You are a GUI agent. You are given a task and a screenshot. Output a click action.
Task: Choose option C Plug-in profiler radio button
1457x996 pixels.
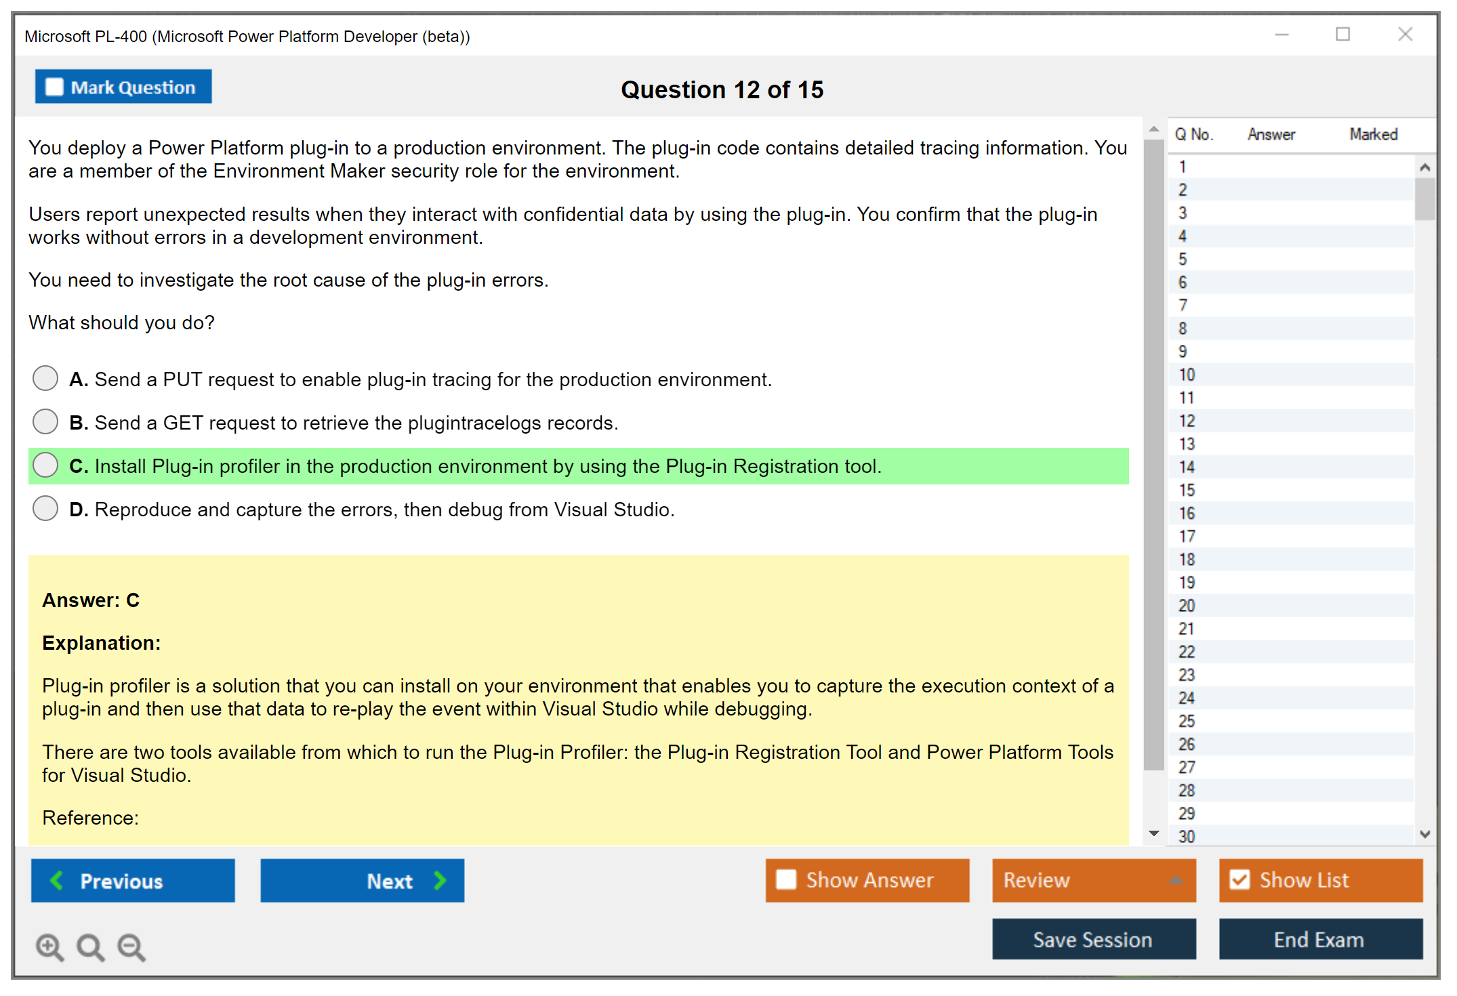click(45, 465)
